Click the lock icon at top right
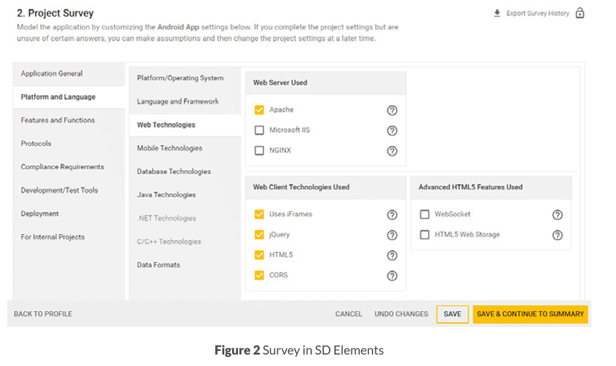Screen dimensions: 616x366 [580, 13]
